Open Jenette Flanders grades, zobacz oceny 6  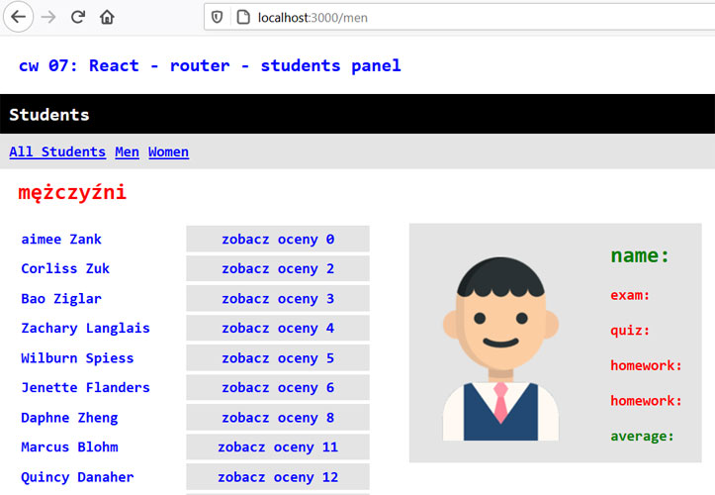click(278, 387)
